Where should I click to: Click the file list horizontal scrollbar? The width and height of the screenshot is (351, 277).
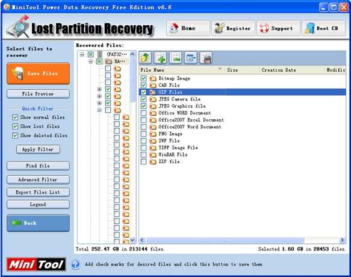pyautogui.click(x=242, y=240)
